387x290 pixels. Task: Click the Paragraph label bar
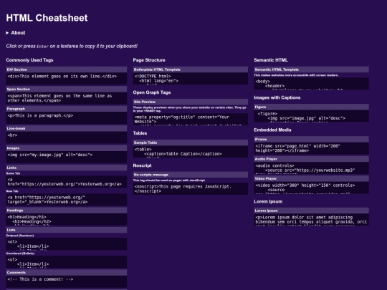point(67,109)
